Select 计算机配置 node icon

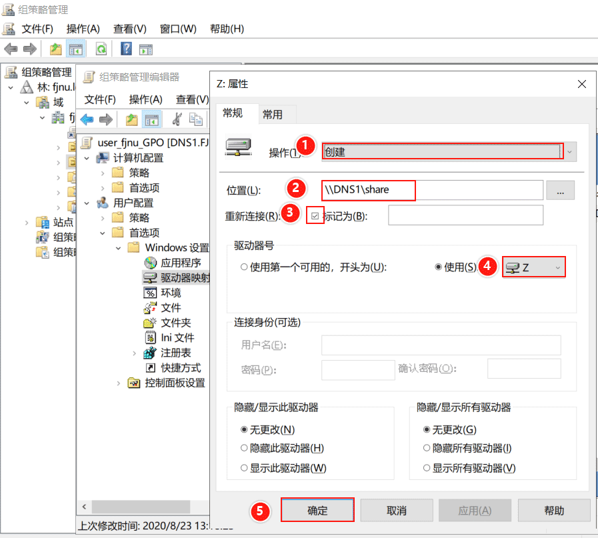point(103,157)
